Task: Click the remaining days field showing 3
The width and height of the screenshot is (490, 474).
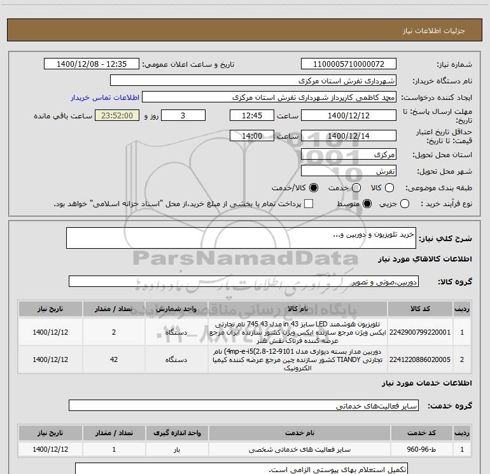Action: pyautogui.click(x=183, y=115)
